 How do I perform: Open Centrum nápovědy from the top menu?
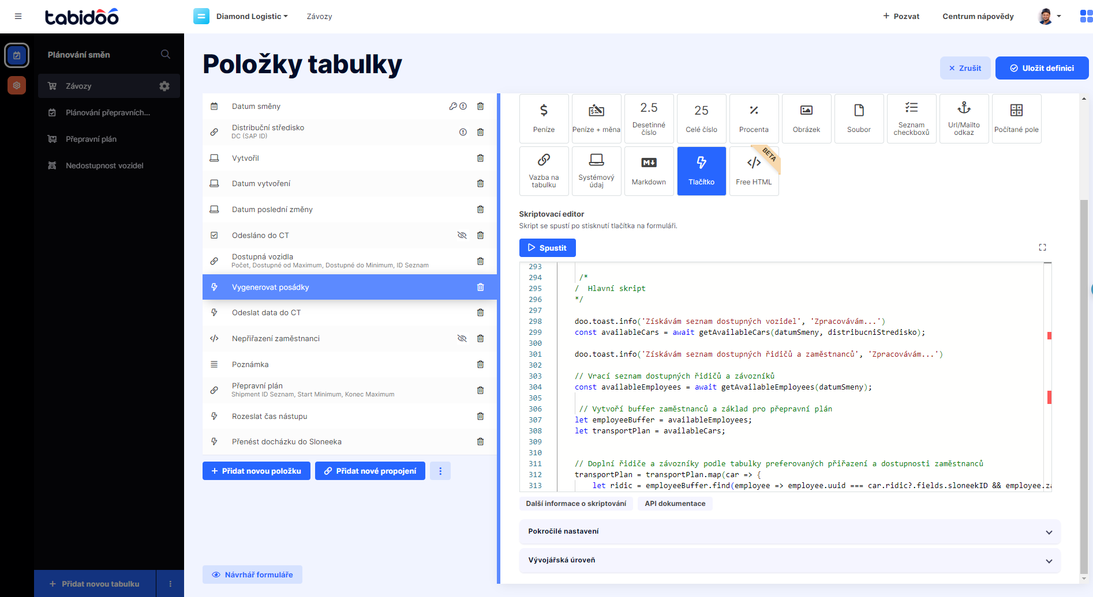(978, 16)
